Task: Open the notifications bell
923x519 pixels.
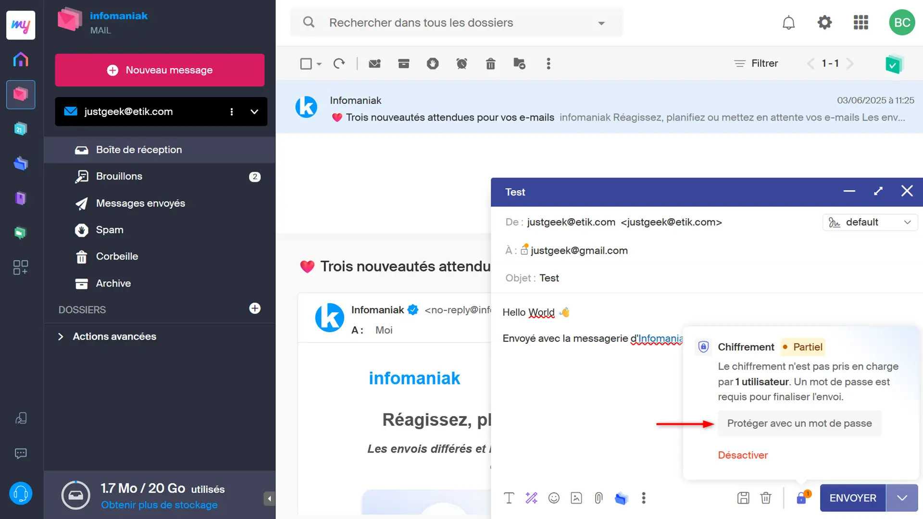Action: [788, 23]
